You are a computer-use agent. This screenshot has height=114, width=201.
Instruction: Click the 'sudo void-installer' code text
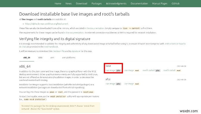pos(35,99)
